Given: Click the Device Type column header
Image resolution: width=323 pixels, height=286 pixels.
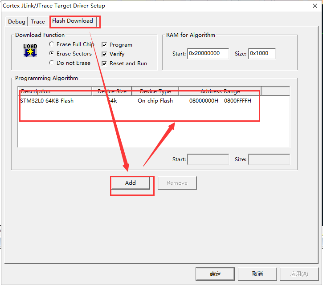Looking at the screenshot, I should click(x=155, y=91).
